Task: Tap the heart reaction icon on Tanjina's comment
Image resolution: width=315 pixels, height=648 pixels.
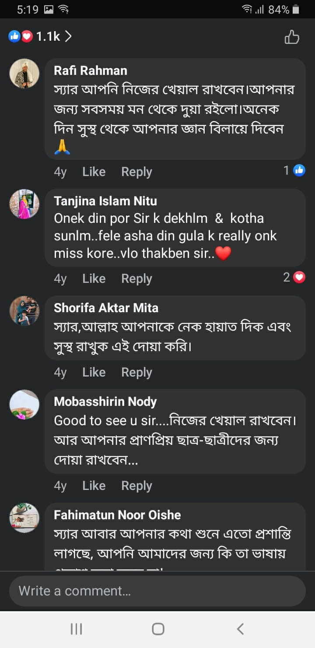Action: (299, 277)
